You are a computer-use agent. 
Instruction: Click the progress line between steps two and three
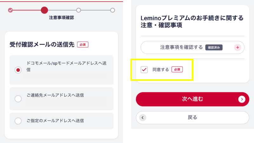(62, 10)
